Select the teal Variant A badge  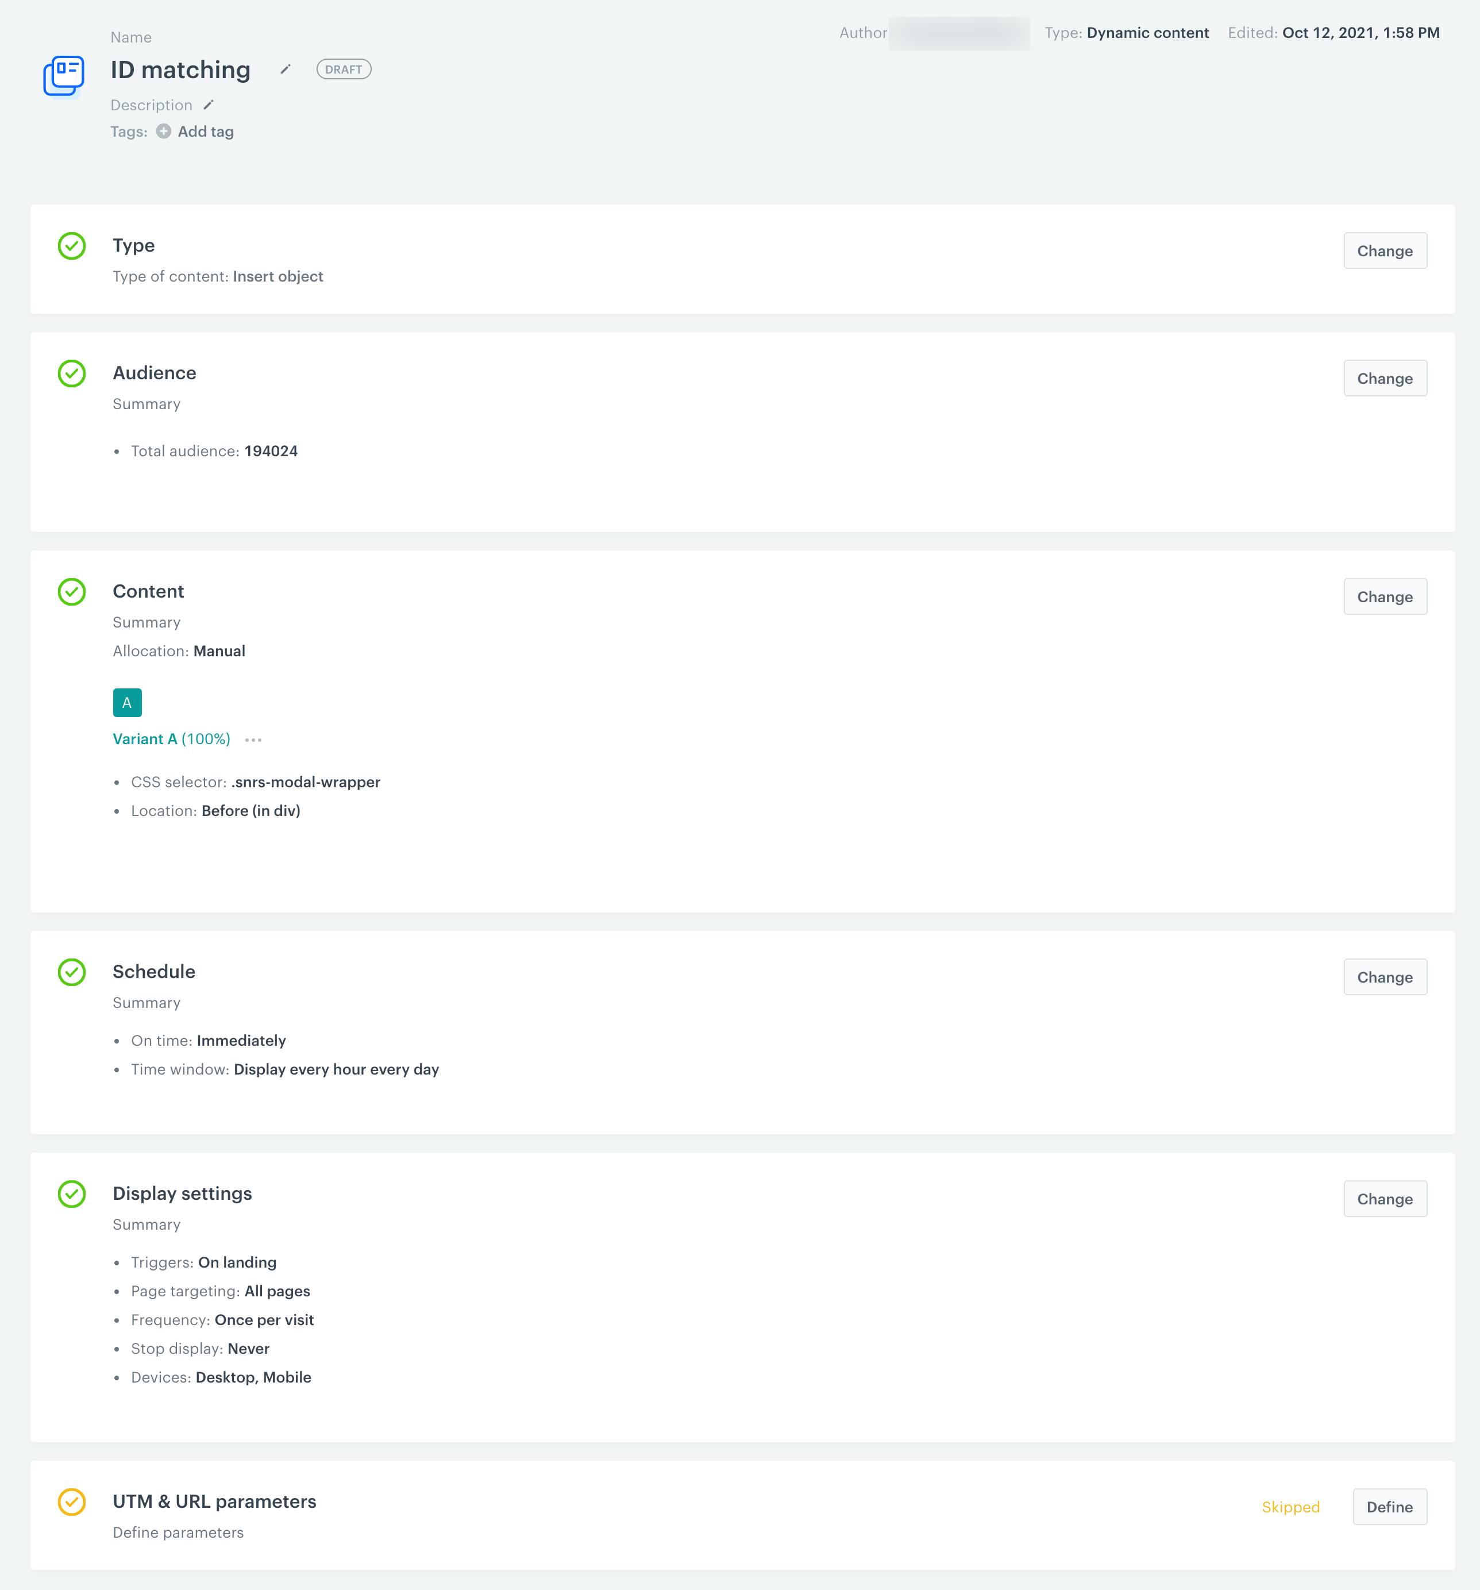(127, 702)
